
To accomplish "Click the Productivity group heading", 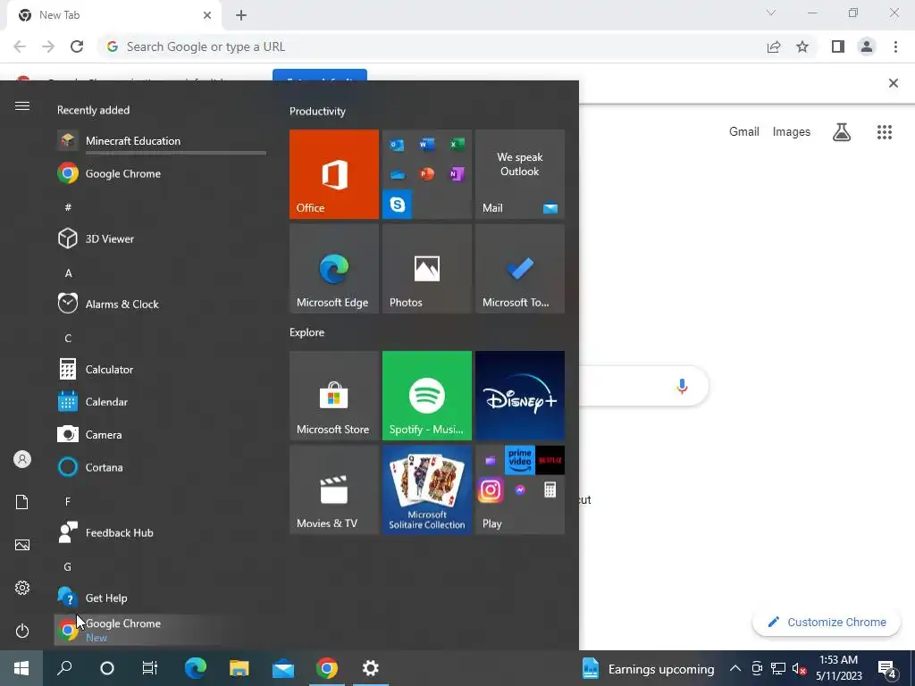I will [x=317, y=112].
